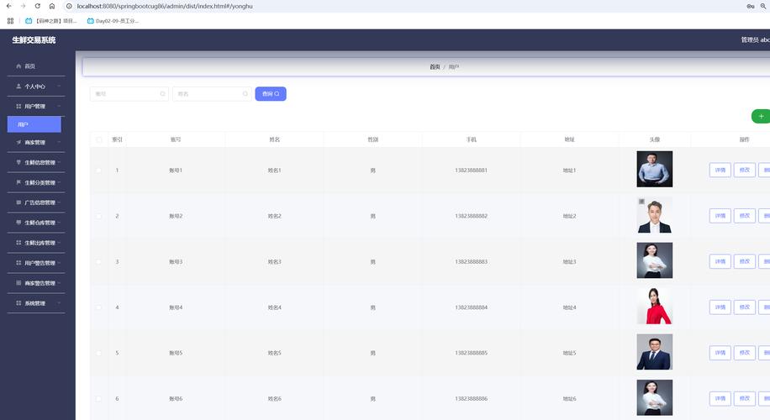This screenshot has width=770, height=420.
Task: Click the blue 查询 search button
Action: click(x=271, y=94)
